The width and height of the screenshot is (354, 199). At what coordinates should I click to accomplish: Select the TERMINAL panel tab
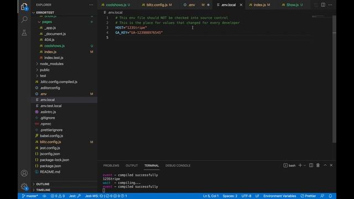click(152, 166)
